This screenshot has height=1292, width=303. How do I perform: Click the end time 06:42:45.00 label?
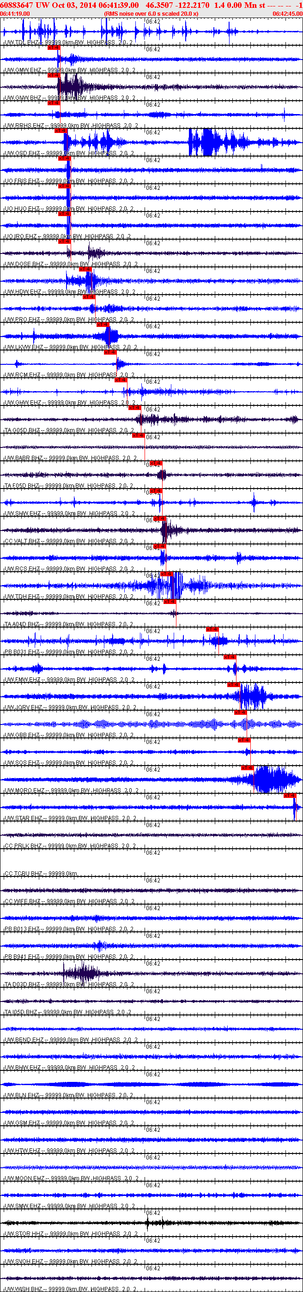click(x=287, y=13)
